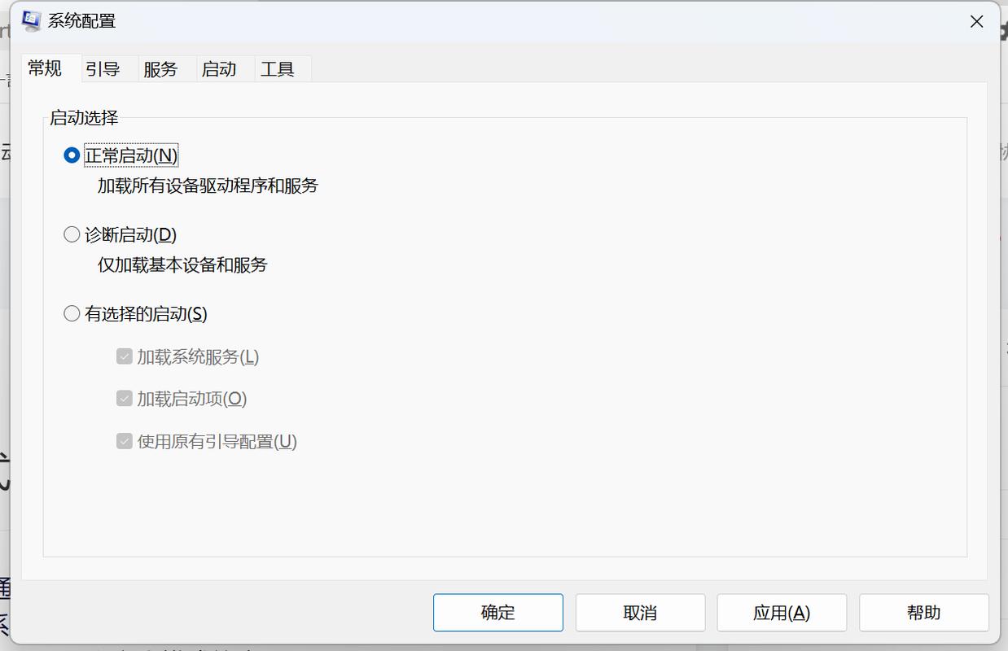Select the 正常启动(N) radio button
The height and width of the screenshot is (651, 1008).
coord(72,155)
